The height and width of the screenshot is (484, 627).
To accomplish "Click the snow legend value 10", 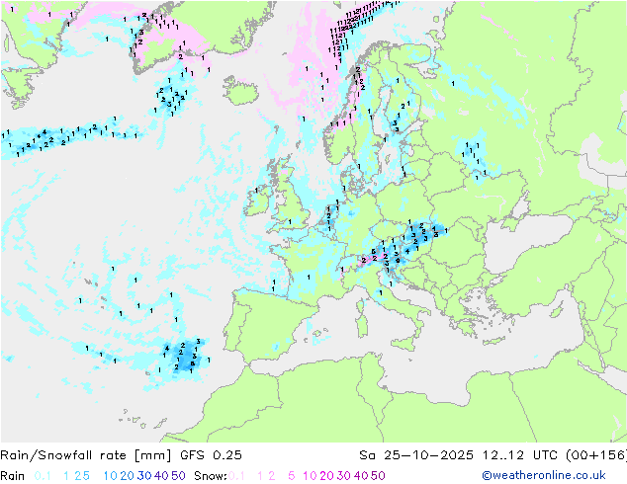I will click(310, 476).
